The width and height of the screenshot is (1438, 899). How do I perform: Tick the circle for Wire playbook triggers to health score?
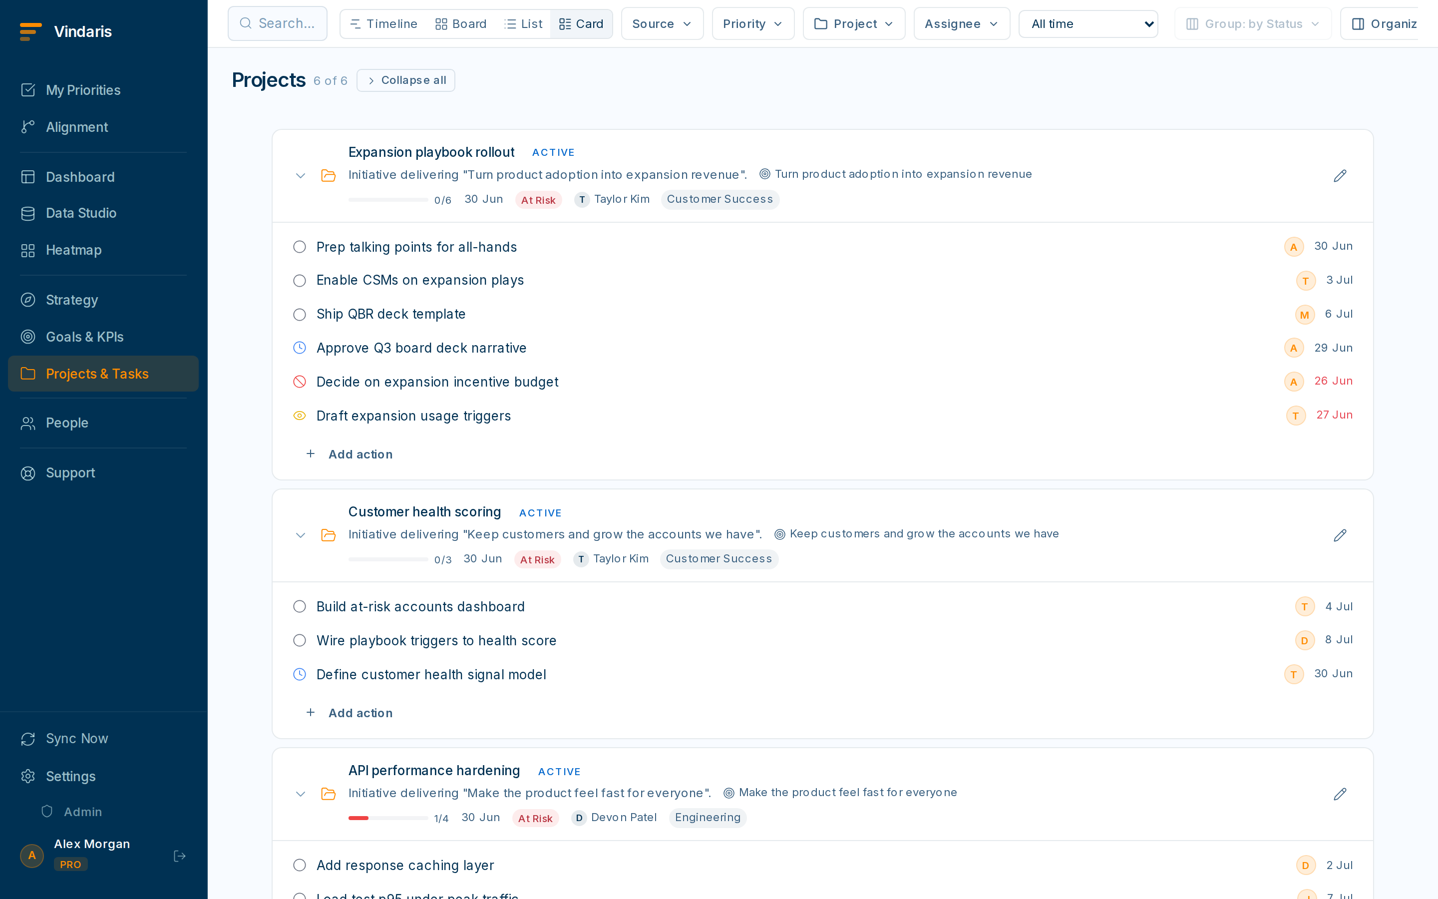300,640
